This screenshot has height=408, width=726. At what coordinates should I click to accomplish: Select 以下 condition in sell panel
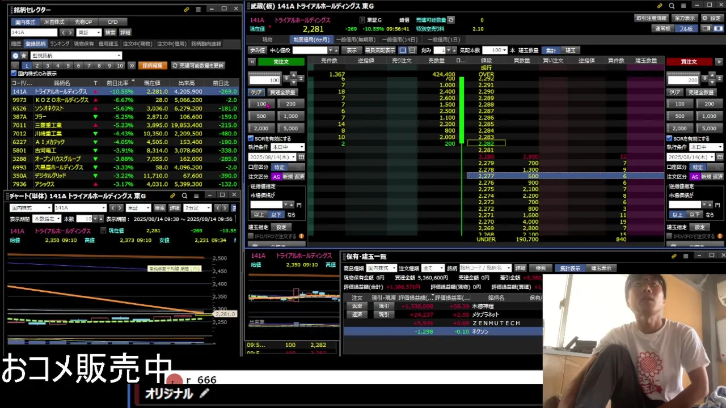(276, 215)
